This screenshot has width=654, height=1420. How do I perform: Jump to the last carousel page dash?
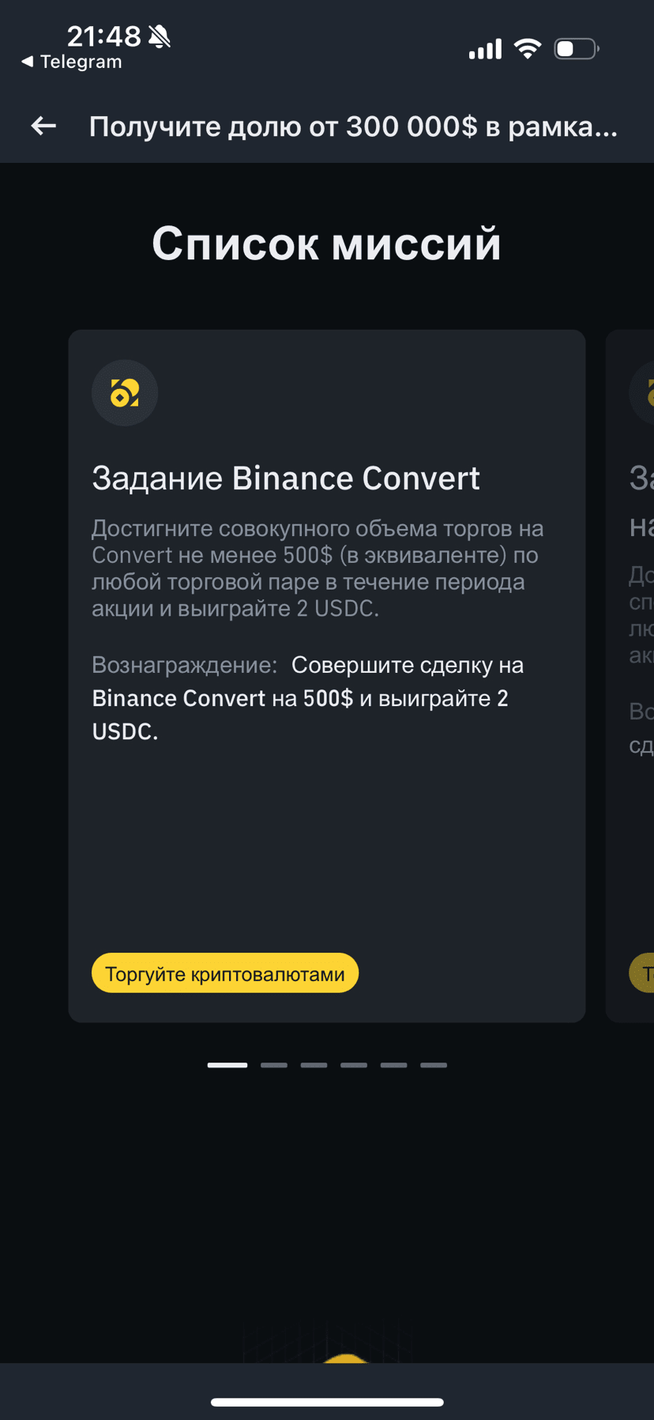pyautogui.click(x=434, y=1065)
